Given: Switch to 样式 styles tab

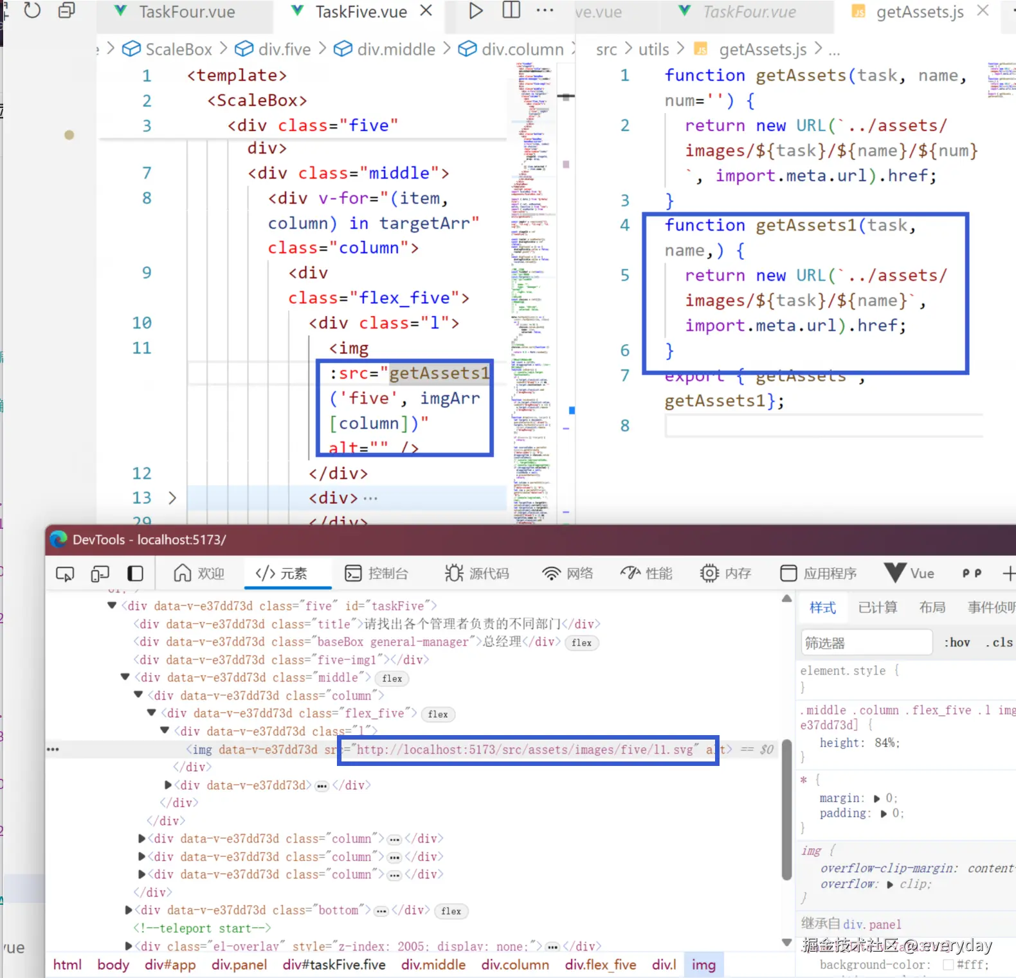Looking at the screenshot, I should point(822,607).
